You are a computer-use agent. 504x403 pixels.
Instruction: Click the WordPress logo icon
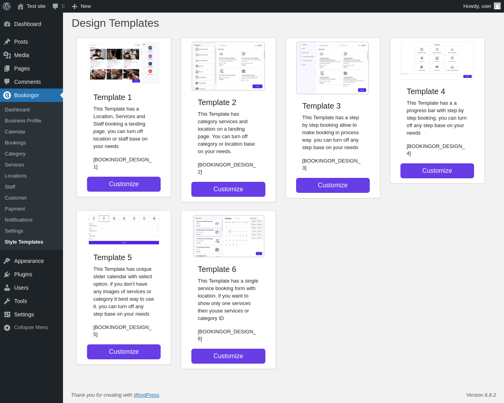click(x=7, y=6)
